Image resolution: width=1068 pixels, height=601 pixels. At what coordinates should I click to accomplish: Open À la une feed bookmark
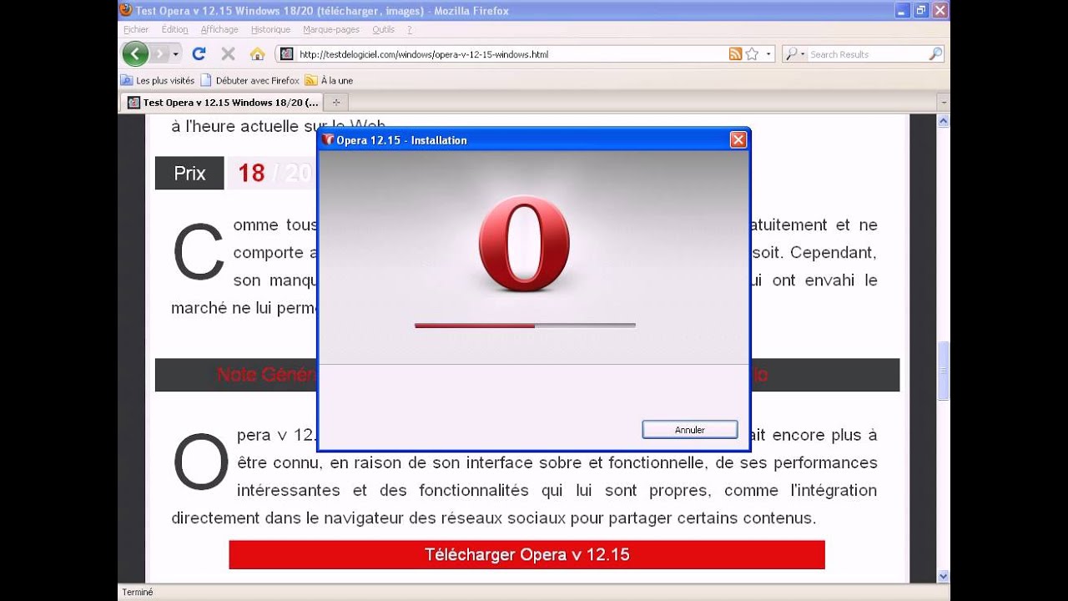pos(329,80)
